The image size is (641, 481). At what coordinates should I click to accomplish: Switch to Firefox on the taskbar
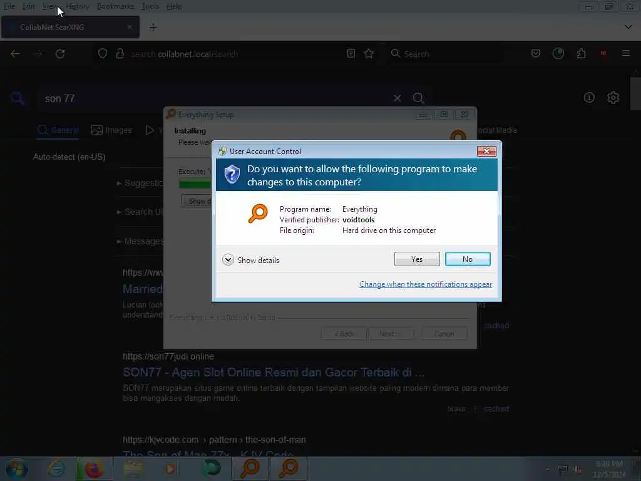pyautogui.click(x=94, y=468)
